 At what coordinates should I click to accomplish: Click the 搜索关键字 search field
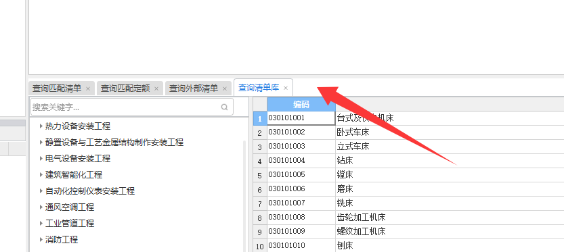point(131,107)
